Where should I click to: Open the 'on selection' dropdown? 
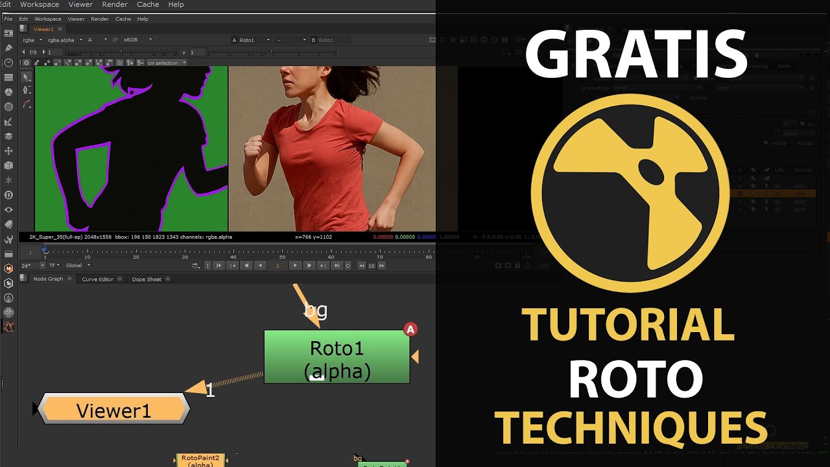(167, 63)
